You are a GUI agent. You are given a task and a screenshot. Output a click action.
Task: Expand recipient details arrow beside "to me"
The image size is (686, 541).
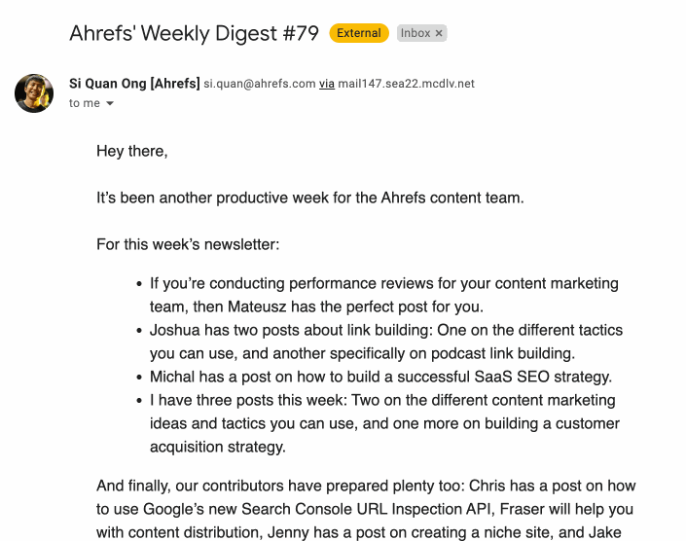point(110,104)
